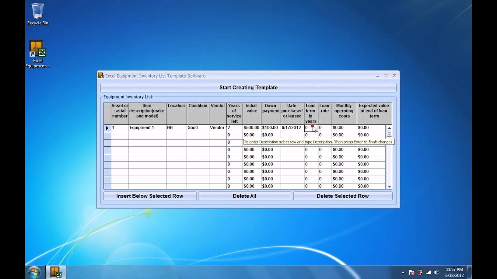Viewport: 497px width, 279px height.
Task: Click the volume speaker tray icon
Action: point(437,272)
